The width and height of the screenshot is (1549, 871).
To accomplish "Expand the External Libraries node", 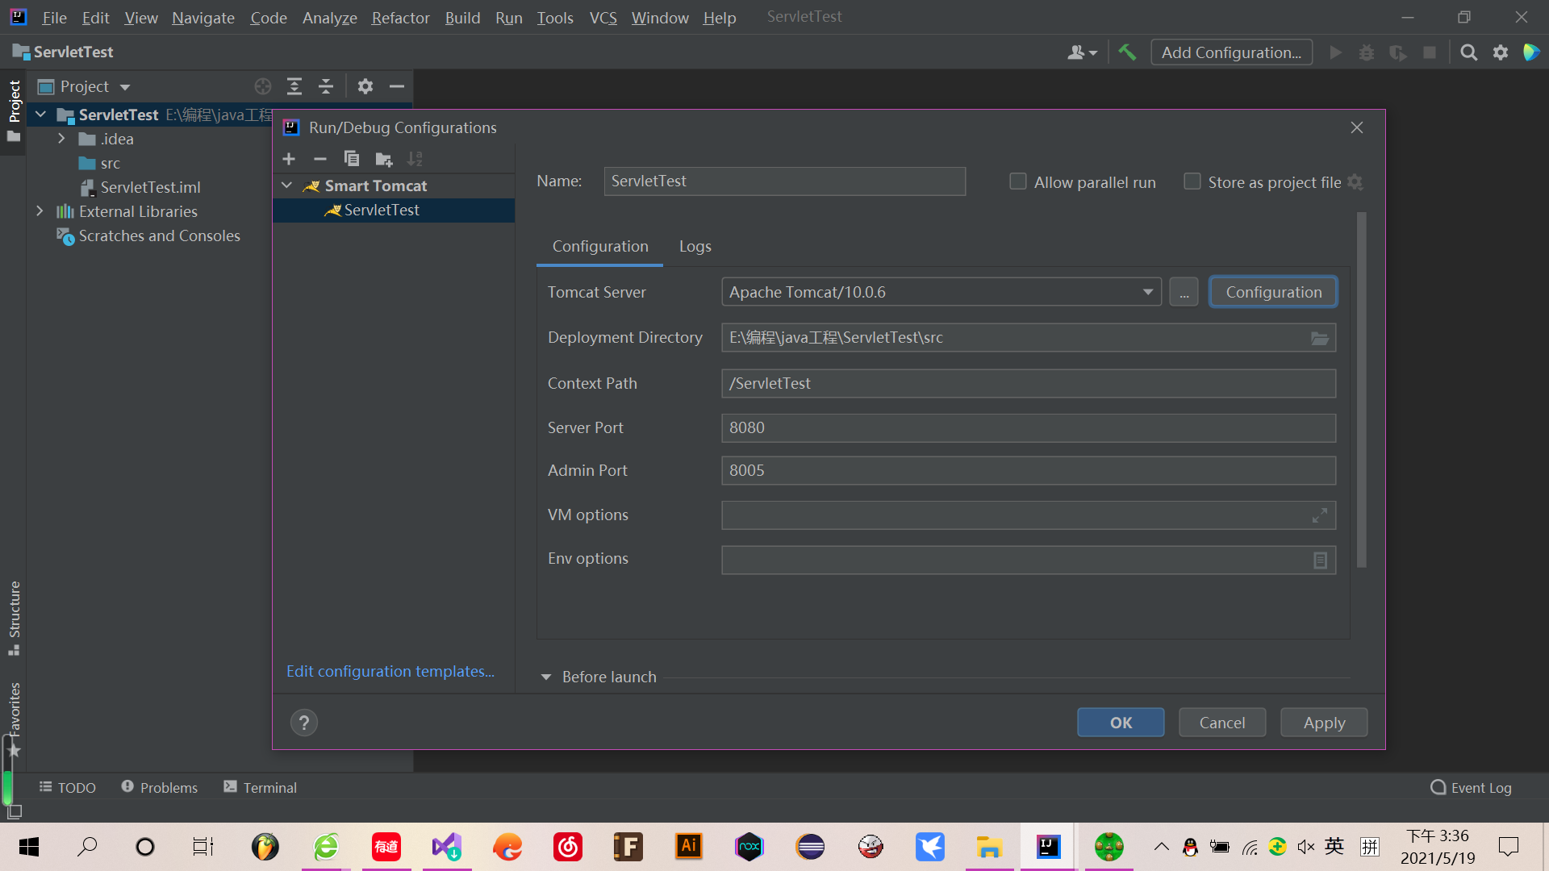I will pos(40,211).
